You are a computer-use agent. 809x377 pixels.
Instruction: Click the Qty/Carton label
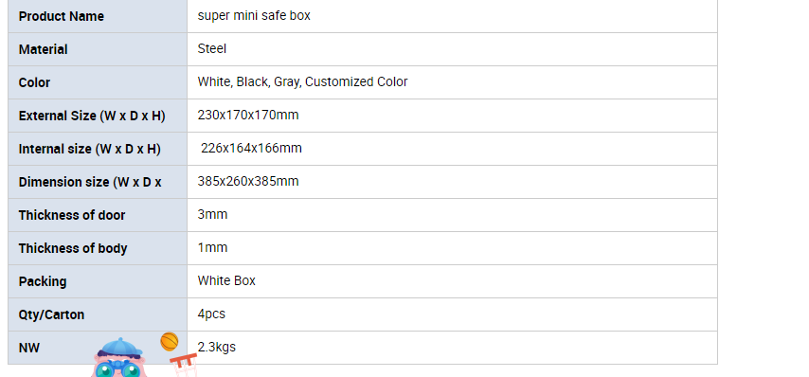pyautogui.click(x=51, y=314)
